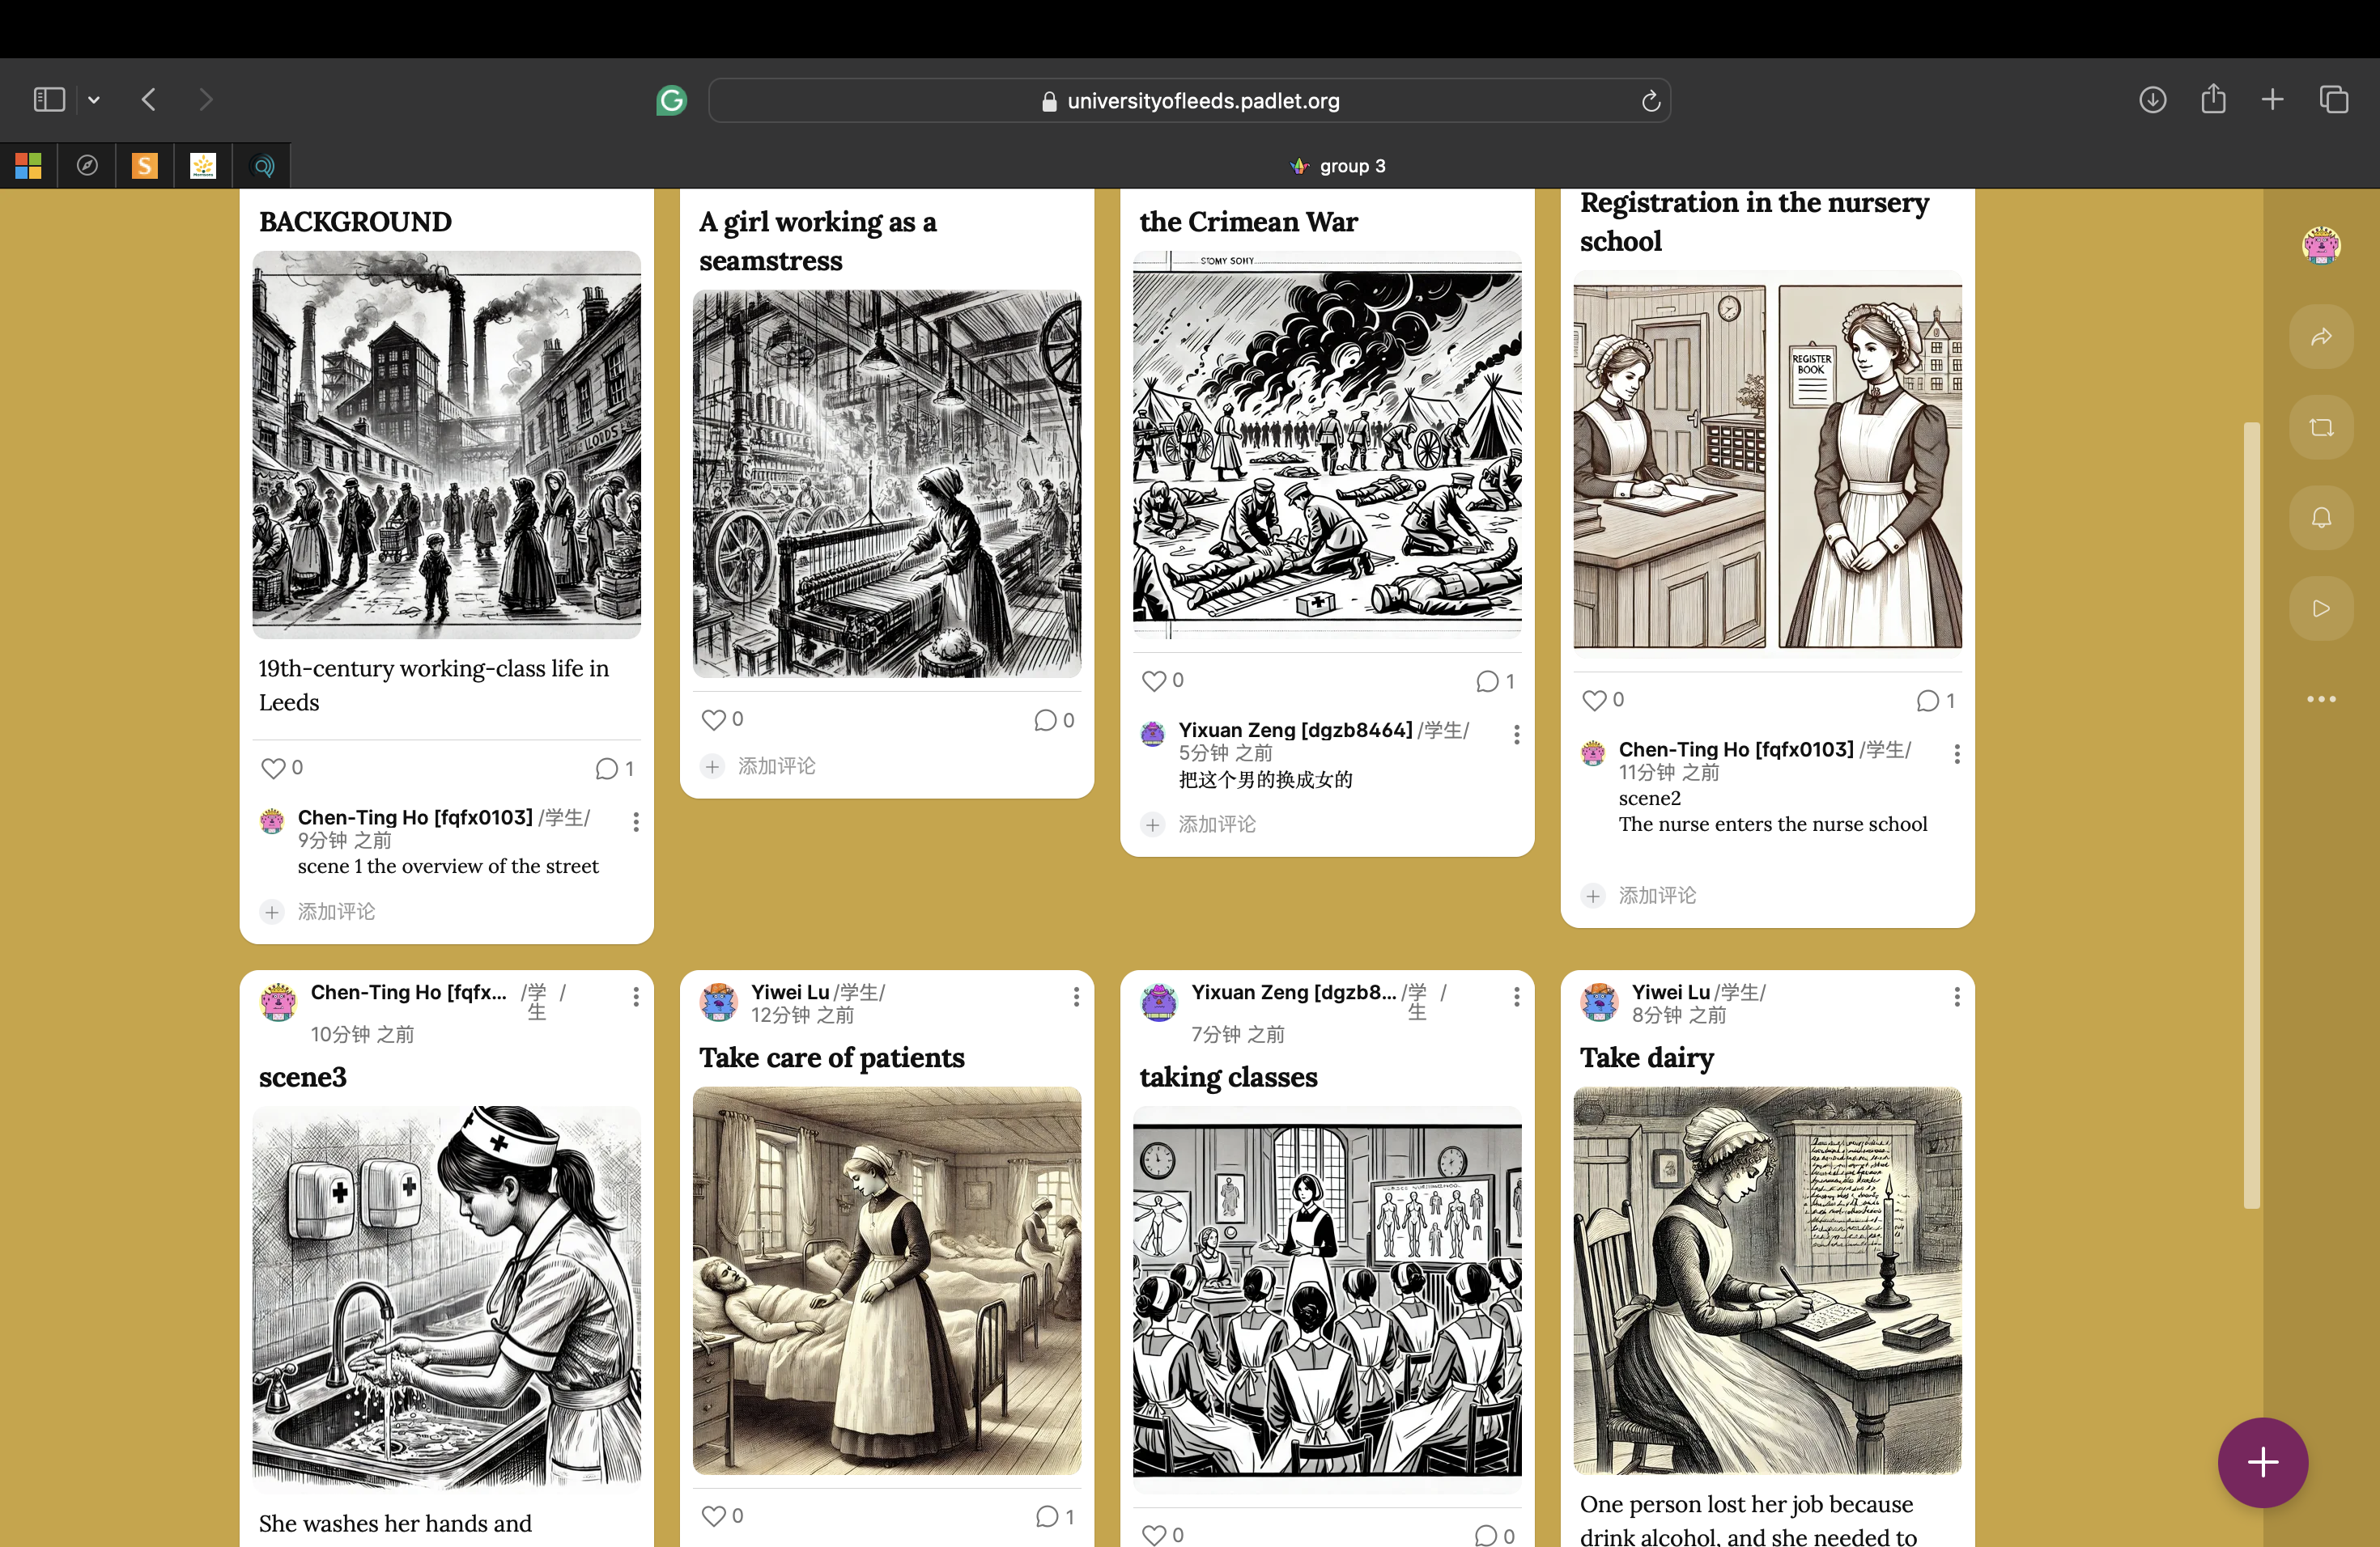Like the BACKGROUND post heart
The image size is (2380, 1547).
point(273,768)
